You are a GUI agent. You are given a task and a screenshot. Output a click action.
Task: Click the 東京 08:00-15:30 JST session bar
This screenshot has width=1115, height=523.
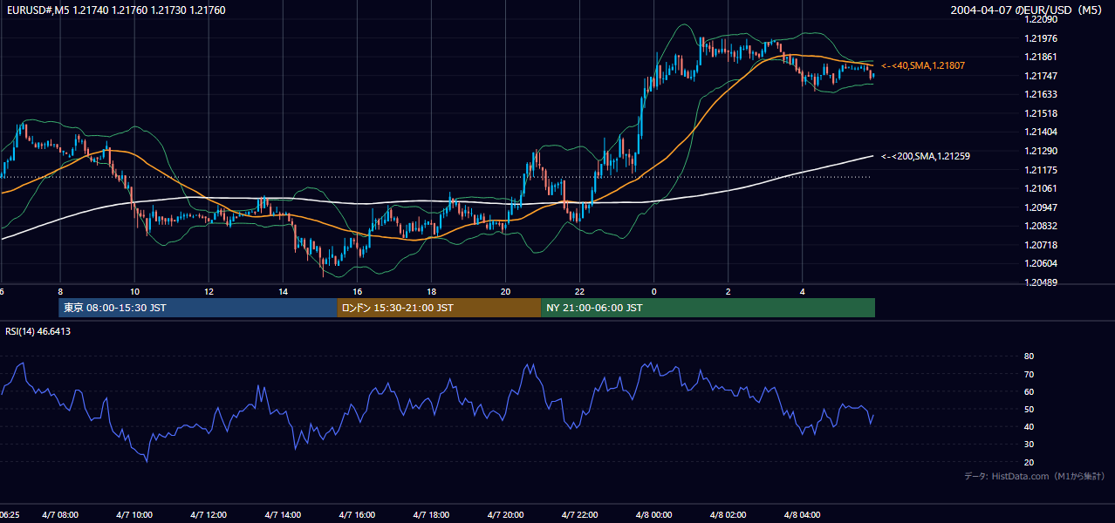click(198, 308)
